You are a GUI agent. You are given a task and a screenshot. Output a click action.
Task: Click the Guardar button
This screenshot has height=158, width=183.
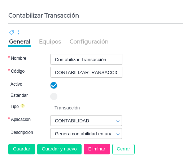click(x=22, y=149)
